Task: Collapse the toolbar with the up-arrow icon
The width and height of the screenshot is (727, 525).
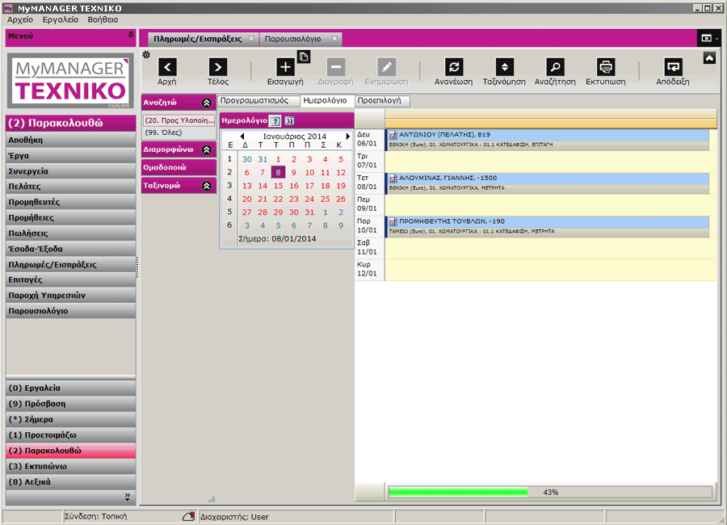Action: (709, 58)
